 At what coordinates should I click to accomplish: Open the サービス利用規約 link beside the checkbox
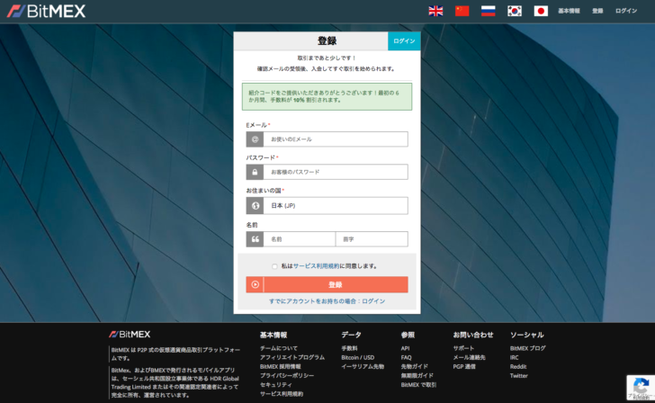316,266
